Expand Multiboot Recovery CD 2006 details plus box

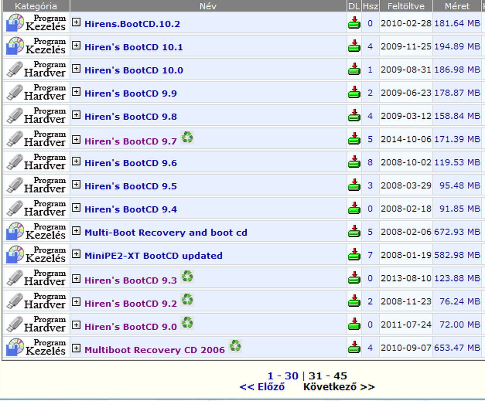[76, 348]
